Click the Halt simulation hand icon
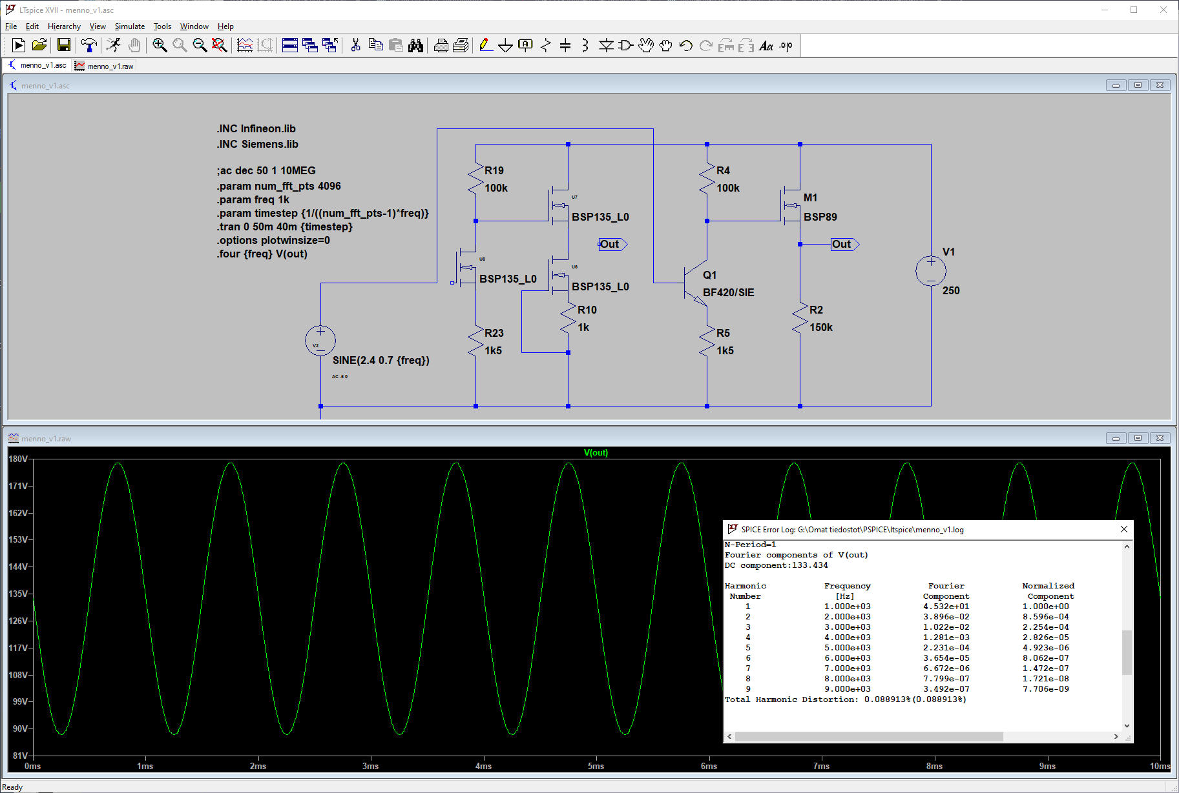Image resolution: width=1179 pixels, height=793 pixels. [134, 45]
